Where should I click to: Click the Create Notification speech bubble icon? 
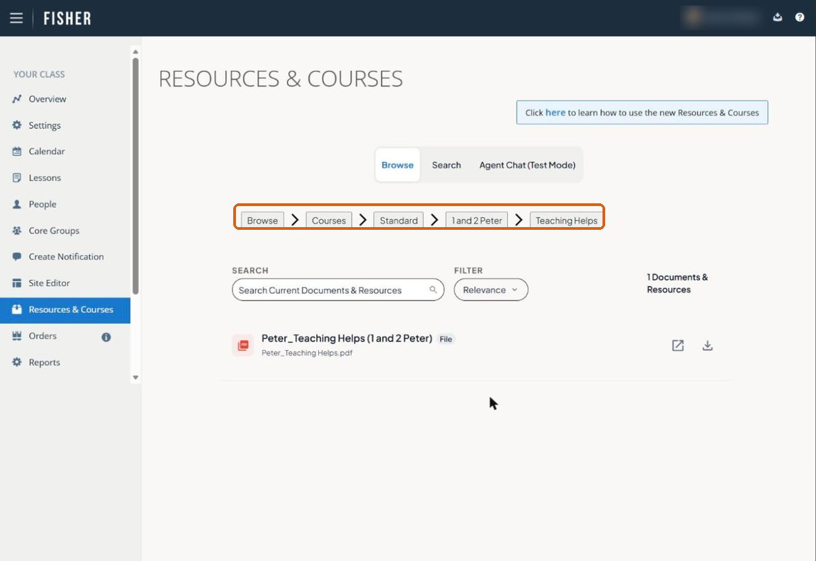(x=17, y=257)
